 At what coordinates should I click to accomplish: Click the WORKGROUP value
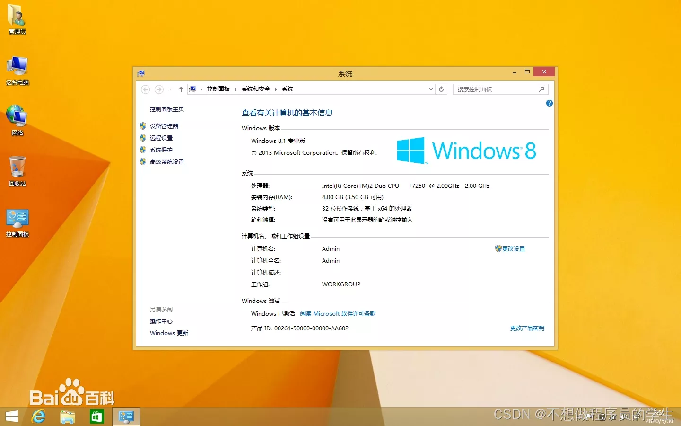(341, 284)
